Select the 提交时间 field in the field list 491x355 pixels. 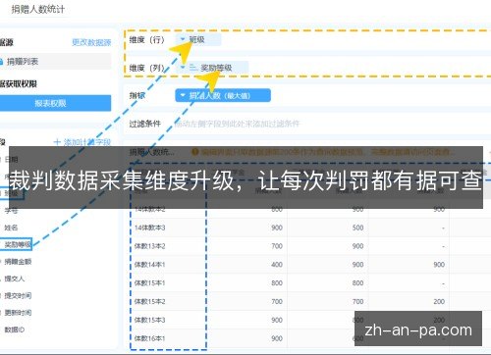(18, 296)
